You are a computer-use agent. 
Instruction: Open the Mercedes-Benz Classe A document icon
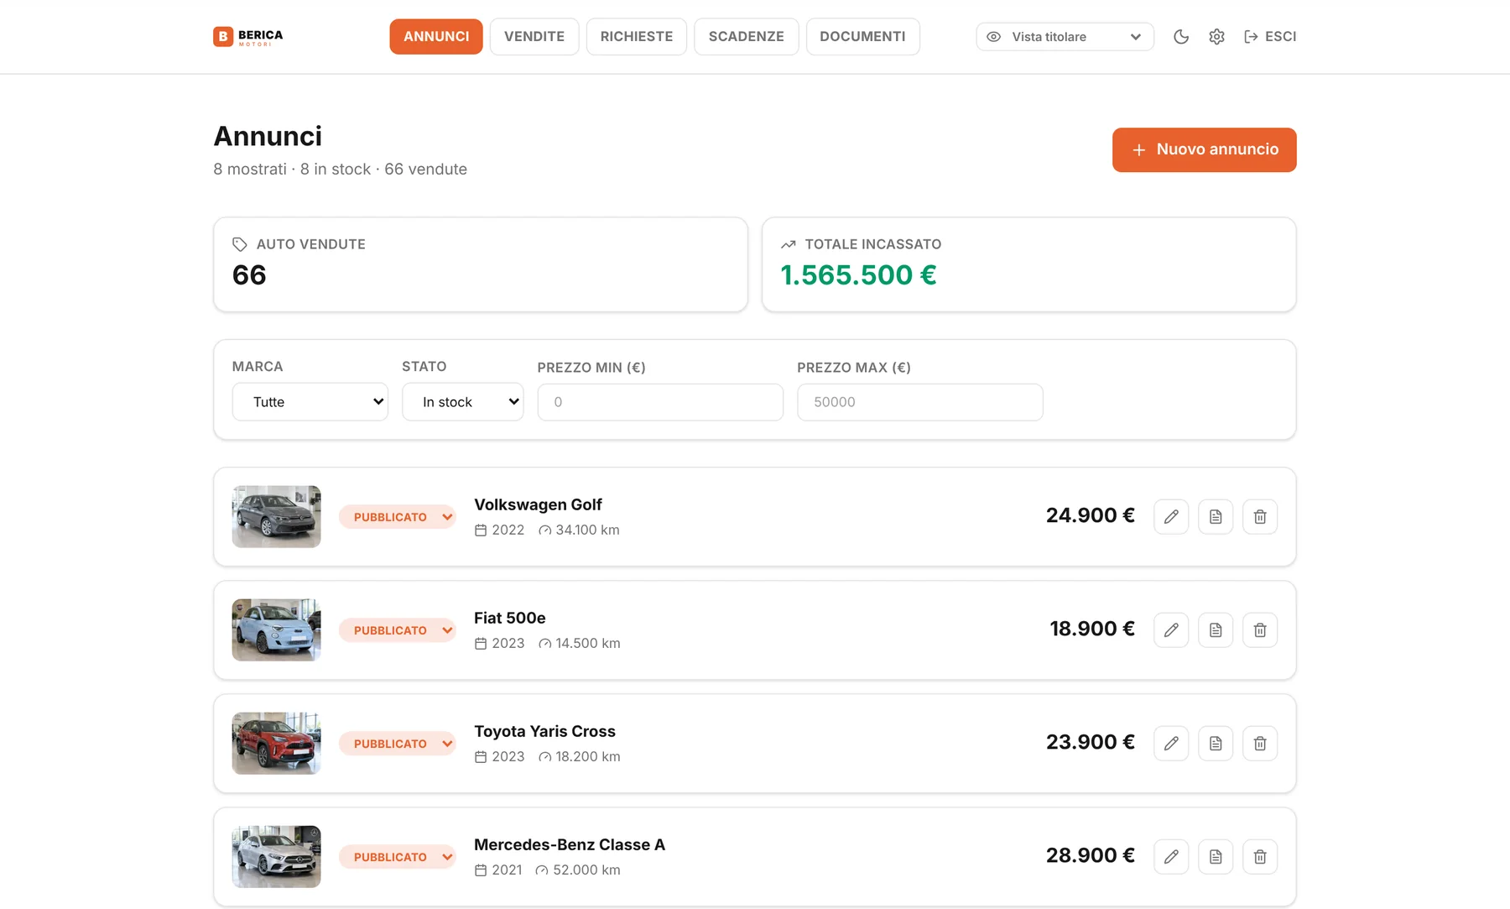(1216, 856)
